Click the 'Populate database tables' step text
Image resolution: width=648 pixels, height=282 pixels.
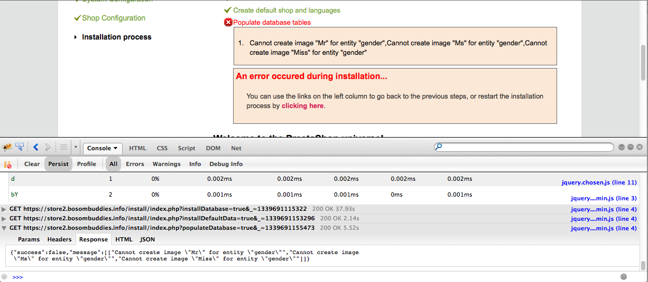pyautogui.click(x=272, y=22)
